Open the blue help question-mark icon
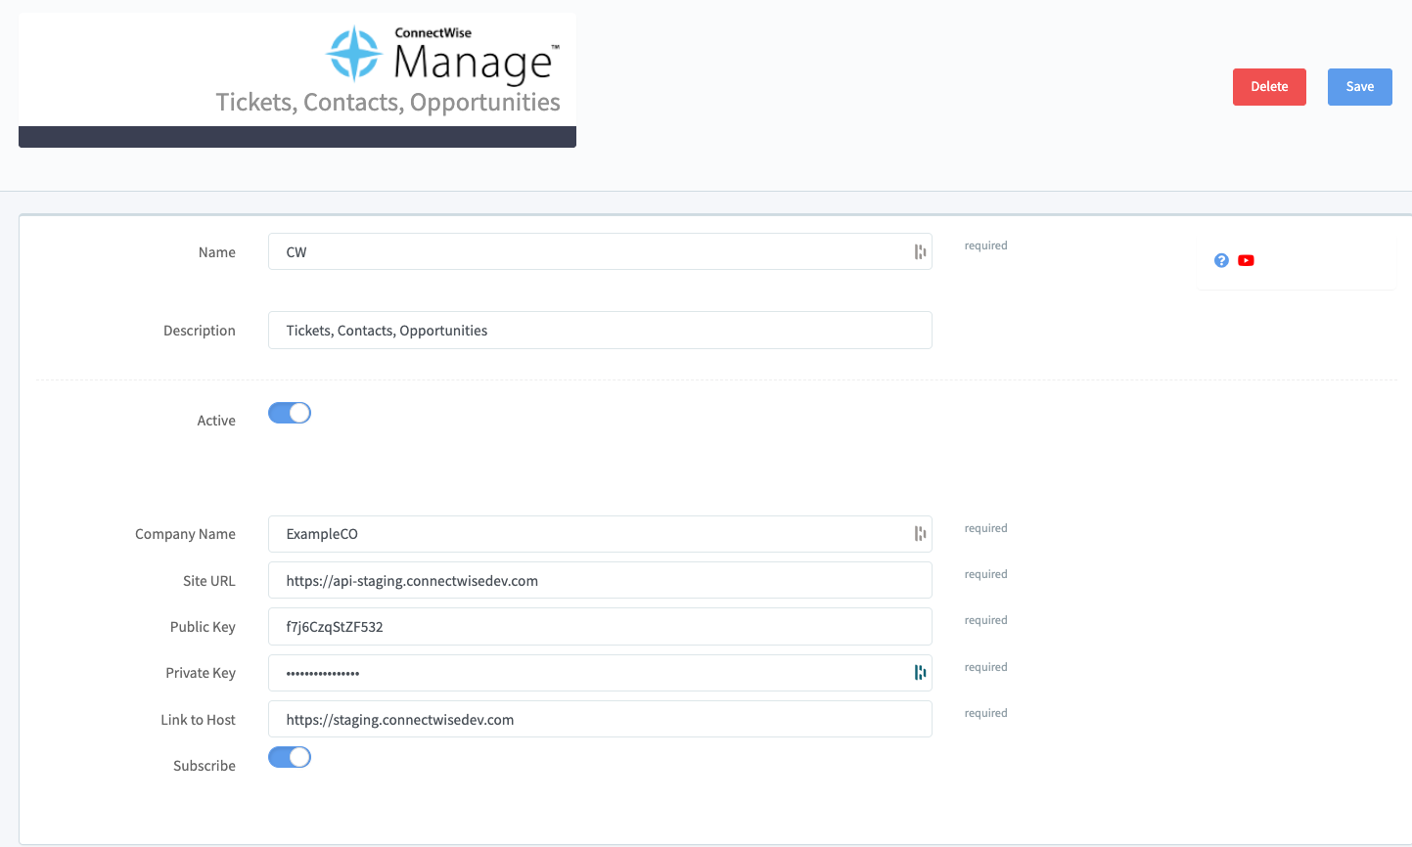 coord(1221,260)
